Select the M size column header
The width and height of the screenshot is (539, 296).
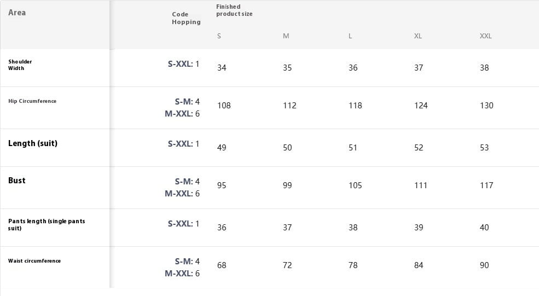point(286,36)
